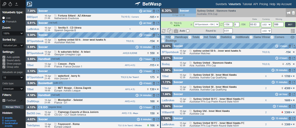This screenshot has width=296, height=128.
Task: Open the Odds type American dropdown
Action: point(13,89)
